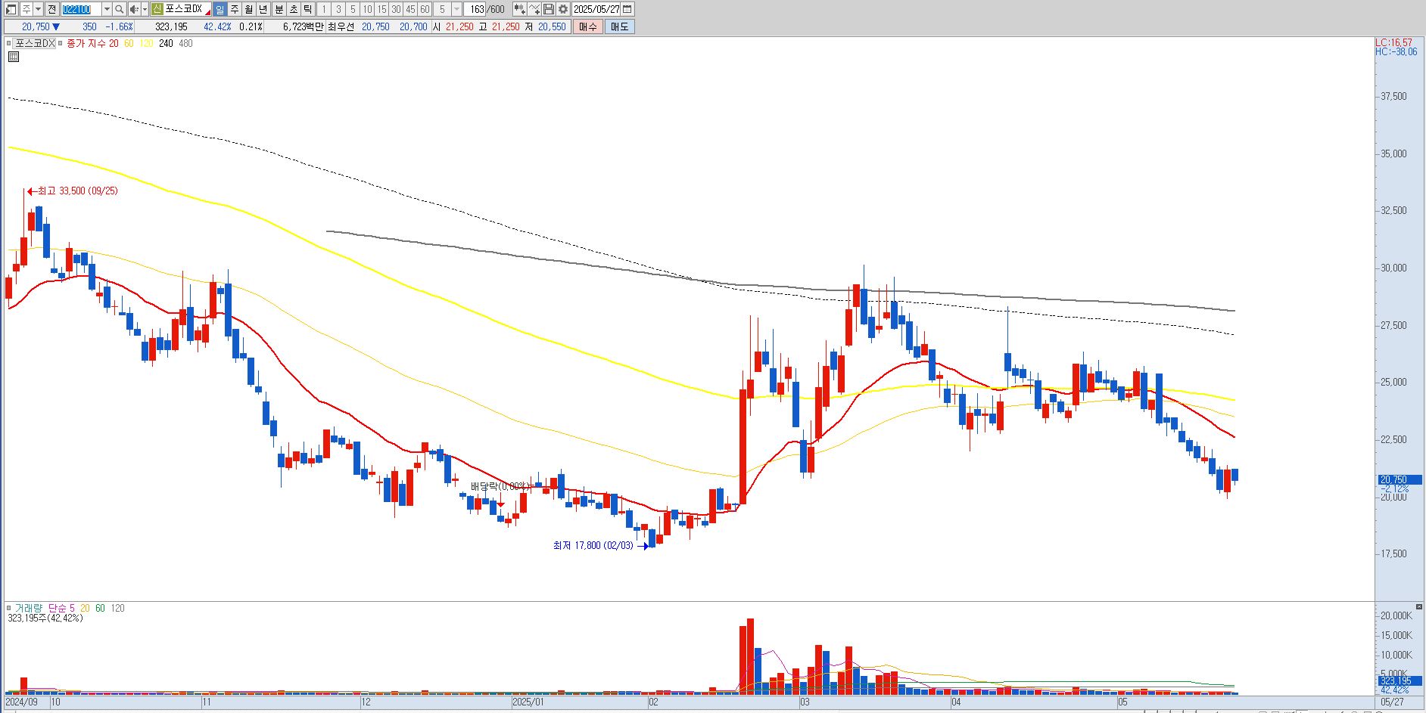Screen dimensions: 1426x713
Task: Click the orange 60 moving average legend
Action: 129,43
